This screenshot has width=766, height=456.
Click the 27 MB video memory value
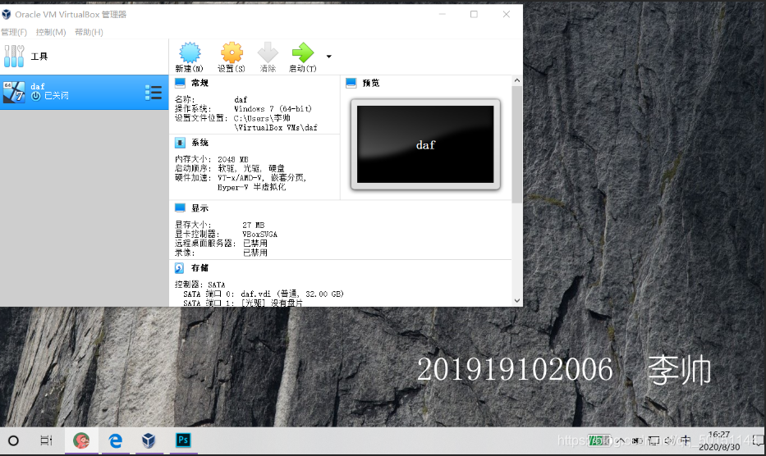coord(254,225)
